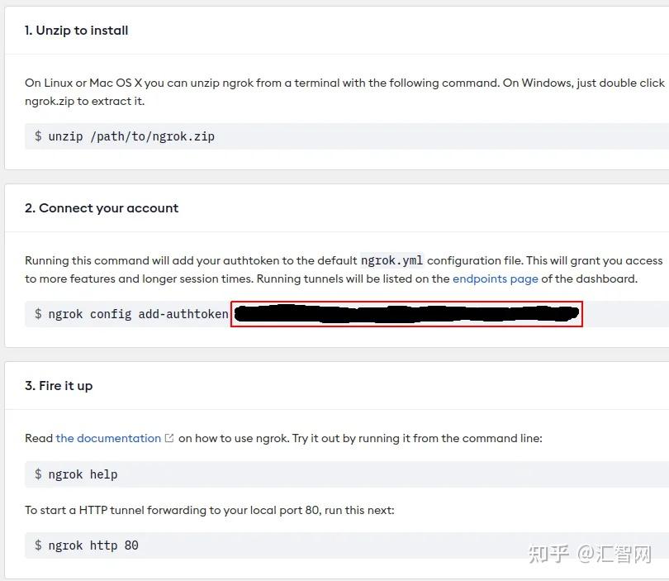
Task: Click the paragraph about HTTP tunnel forwarding
Action: [210, 510]
